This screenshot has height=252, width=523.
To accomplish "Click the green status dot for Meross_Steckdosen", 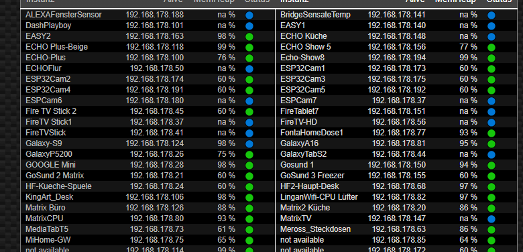I will (491, 230).
